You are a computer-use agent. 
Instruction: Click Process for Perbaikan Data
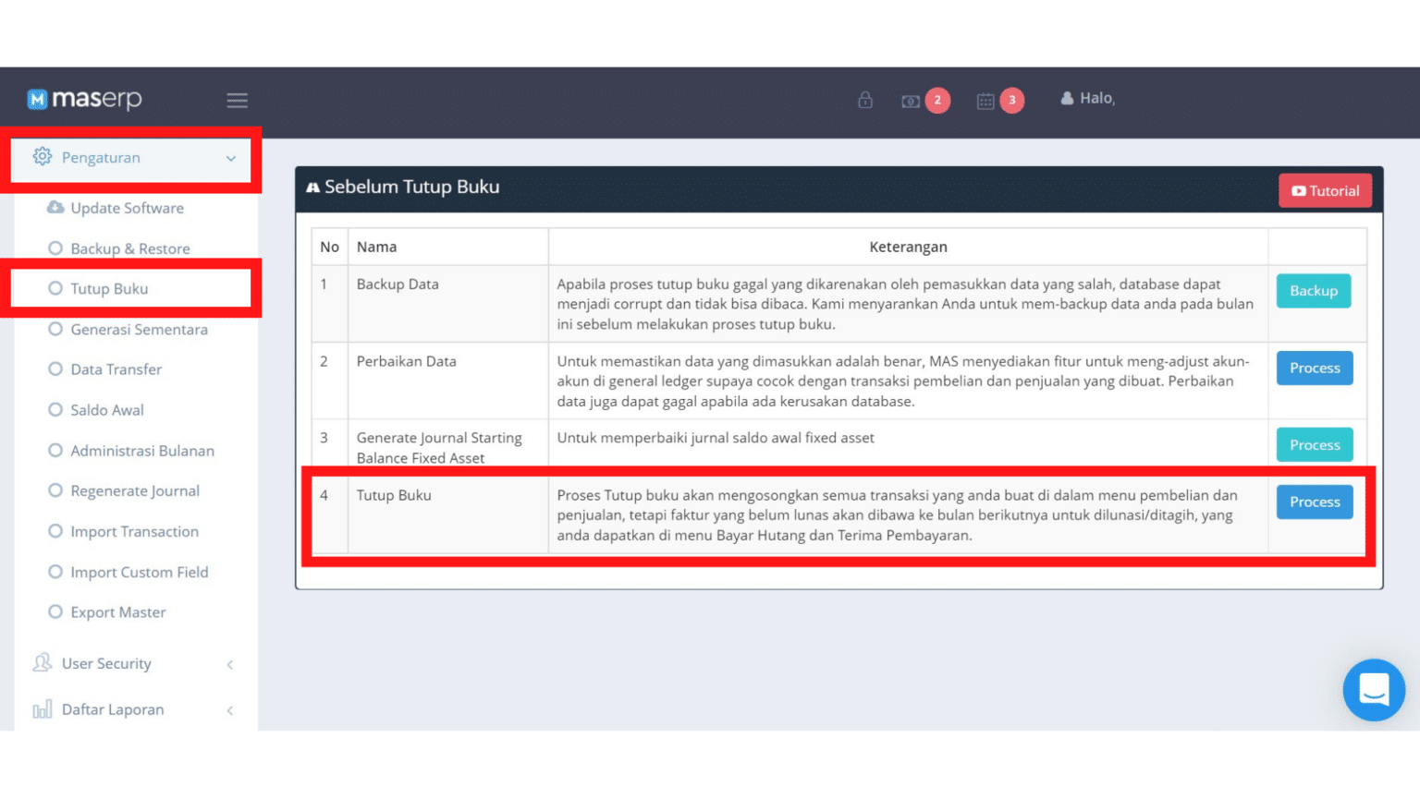1314,368
